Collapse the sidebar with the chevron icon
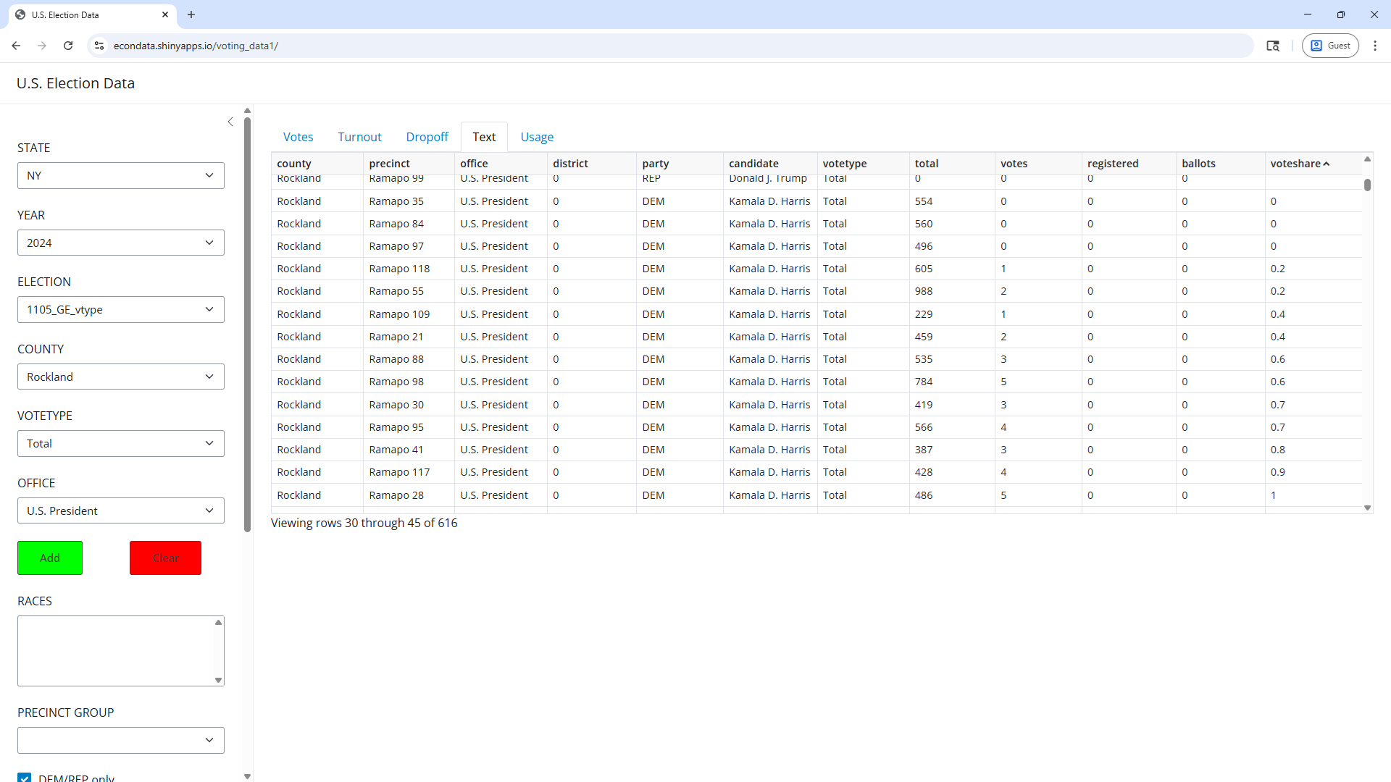The width and height of the screenshot is (1391, 782). click(x=230, y=122)
